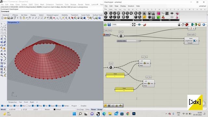Open the Grasshopper zoom percentage dropdown
The width and height of the screenshot is (208, 117).
coord(130,25)
